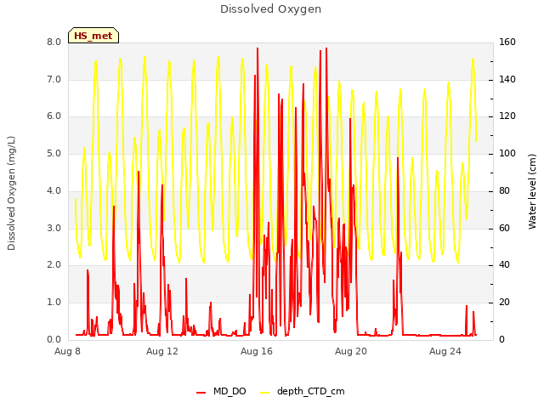Click the Aug 20 x-axis tick label
This screenshot has width=544, height=408.
click(x=351, y=351)
